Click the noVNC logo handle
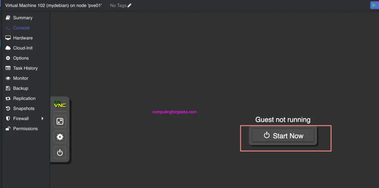The width and height of the screenshot is (379, 188). 60,104
